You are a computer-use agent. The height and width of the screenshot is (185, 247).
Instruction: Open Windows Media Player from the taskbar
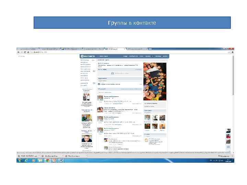click(x=33, y=160)
